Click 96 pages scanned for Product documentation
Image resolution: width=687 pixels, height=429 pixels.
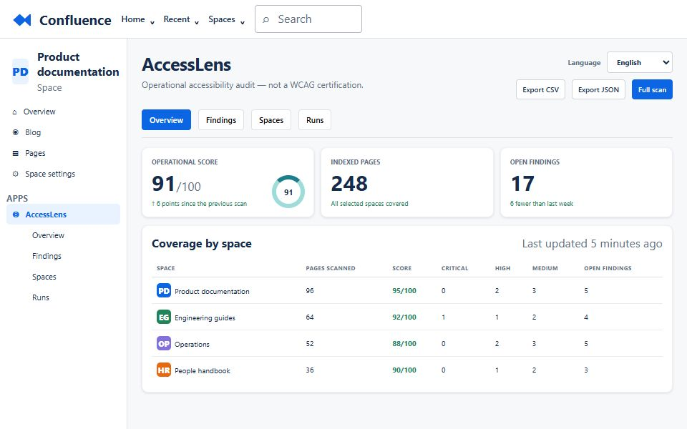pos(310,291)
